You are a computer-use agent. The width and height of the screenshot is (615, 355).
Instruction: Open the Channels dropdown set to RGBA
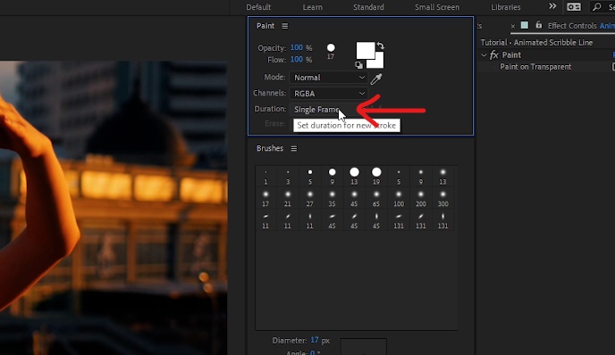click(328, 94)
